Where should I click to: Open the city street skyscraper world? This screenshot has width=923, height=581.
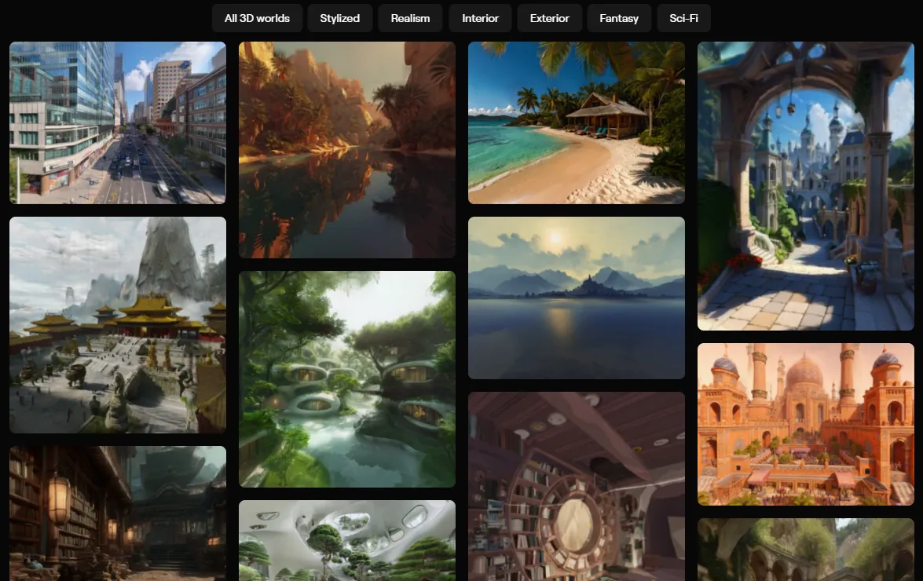coord(118,122)
